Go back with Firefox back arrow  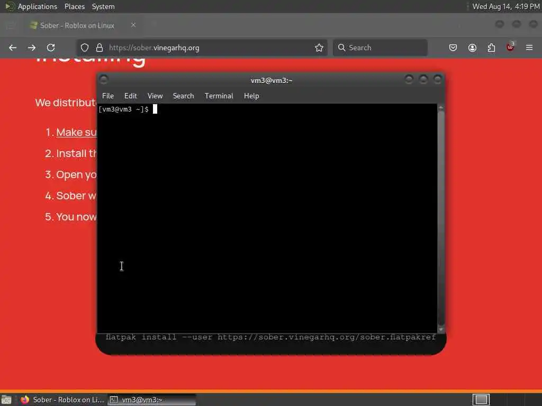click(13, 48)
